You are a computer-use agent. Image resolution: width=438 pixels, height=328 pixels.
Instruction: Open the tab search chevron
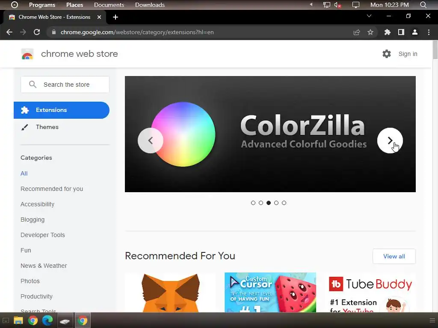(x=369, y=16)
